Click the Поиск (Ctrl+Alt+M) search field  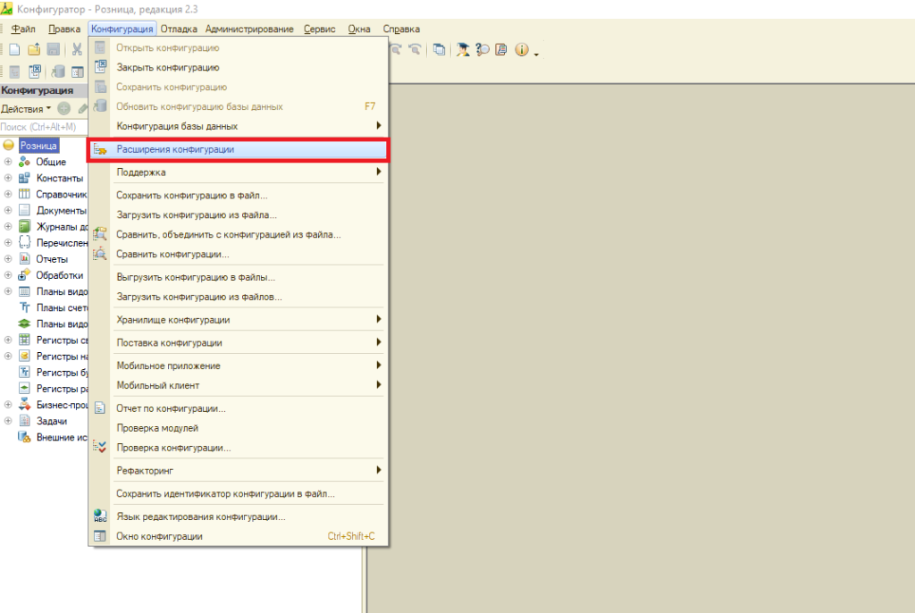click(x=43, y=127)
